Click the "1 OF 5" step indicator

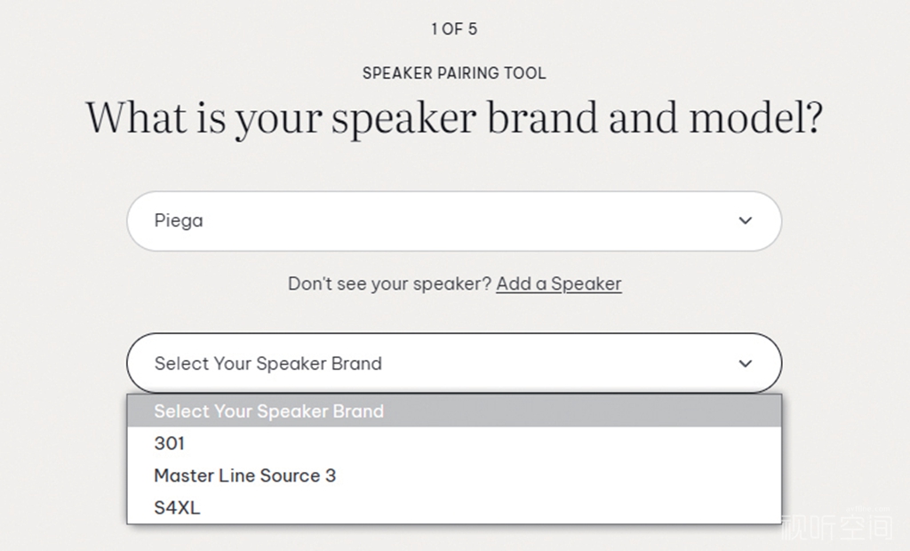[x=454, y=29]
